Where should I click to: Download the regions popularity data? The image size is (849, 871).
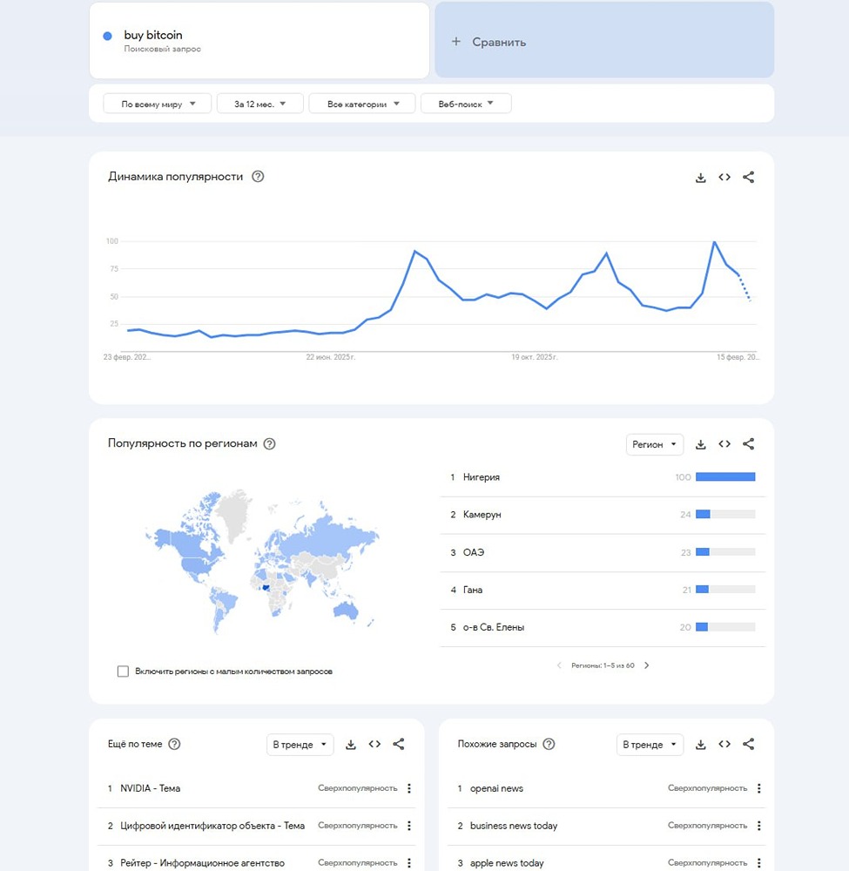coord(700,444)
